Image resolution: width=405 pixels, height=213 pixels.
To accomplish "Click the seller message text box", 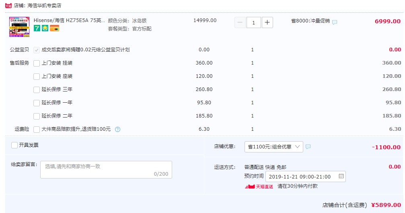I will pyautogui.click(x=106, y=170).
